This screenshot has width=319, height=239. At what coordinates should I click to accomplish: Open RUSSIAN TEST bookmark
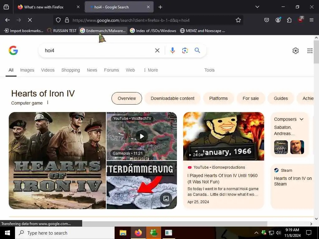tap(62, 31)
